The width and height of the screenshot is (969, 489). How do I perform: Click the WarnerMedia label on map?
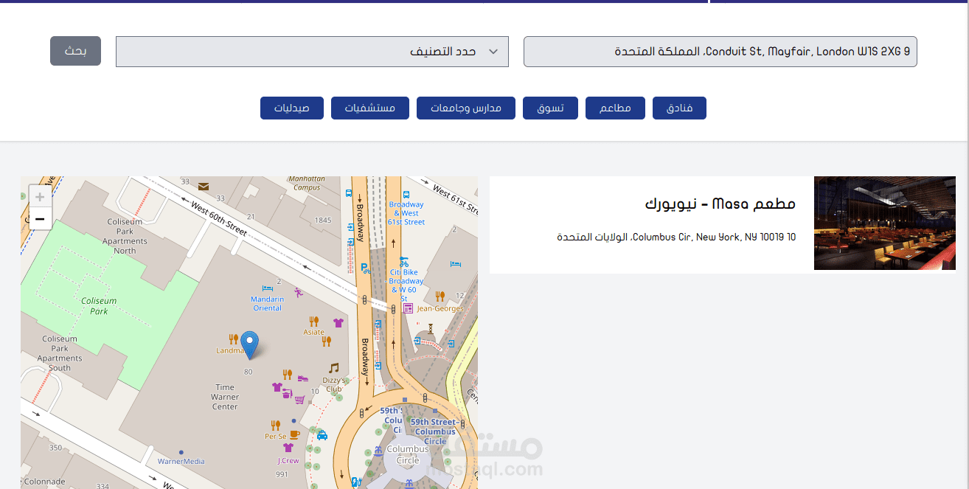click(x=181, y=461)
